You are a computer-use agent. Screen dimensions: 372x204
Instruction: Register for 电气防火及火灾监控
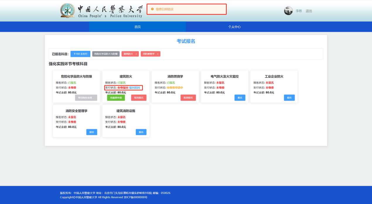pyautogui.click(x=240, y=98)
